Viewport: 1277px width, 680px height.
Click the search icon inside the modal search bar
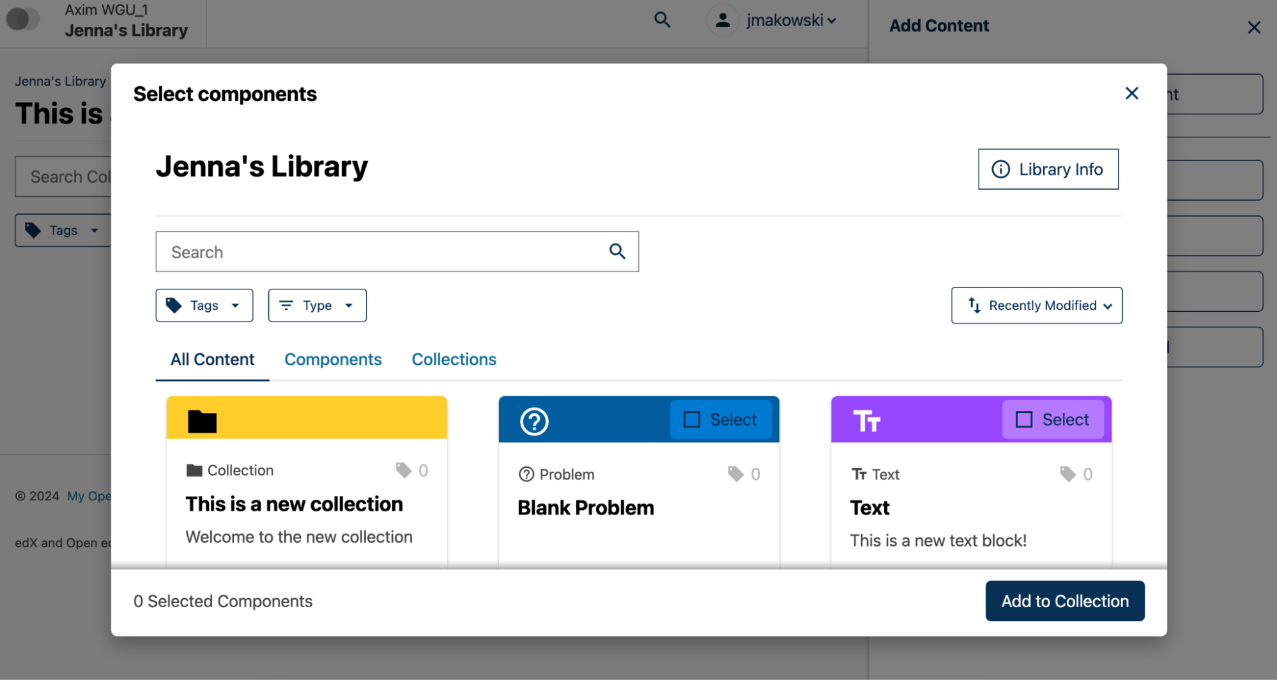616,251
